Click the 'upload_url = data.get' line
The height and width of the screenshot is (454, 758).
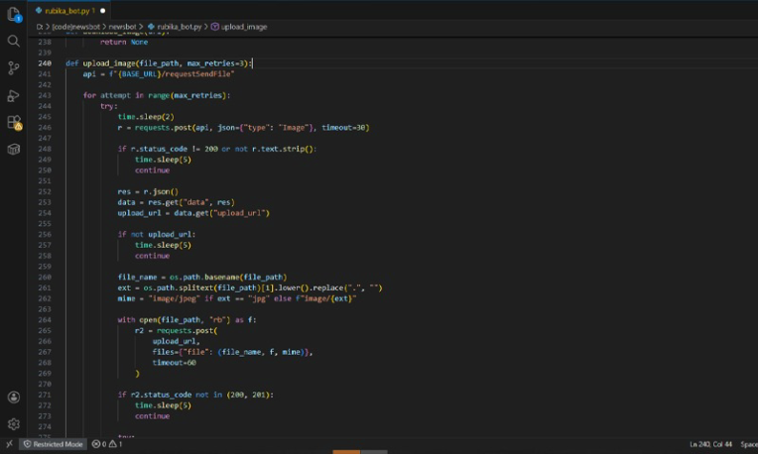[193, 212]
